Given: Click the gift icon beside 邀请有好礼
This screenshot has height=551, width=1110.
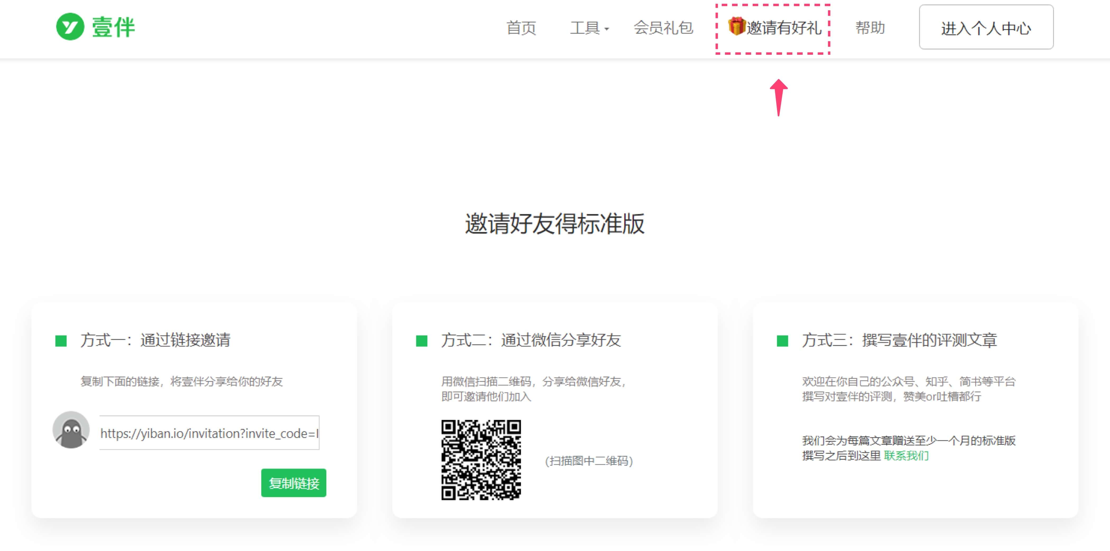Looking at the screenshot, I should (736, 26).
